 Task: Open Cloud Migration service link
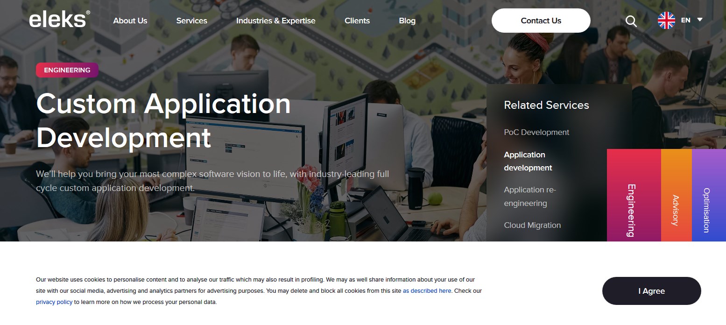coord(532,225)
